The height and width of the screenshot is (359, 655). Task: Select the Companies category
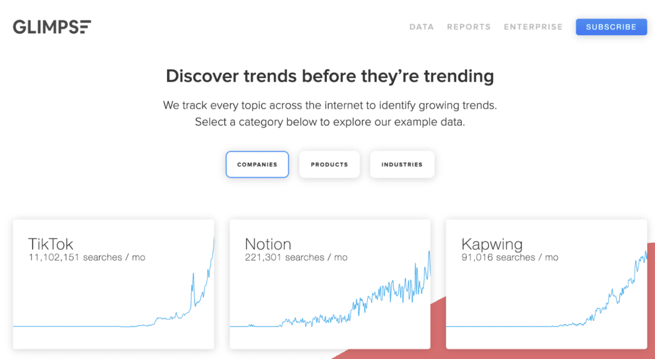coord(257,164)
